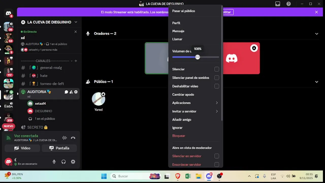Click the context menu scrollbar
Image resolution: width=325 pixels, height=183 pixels.
tap(222, 63)
